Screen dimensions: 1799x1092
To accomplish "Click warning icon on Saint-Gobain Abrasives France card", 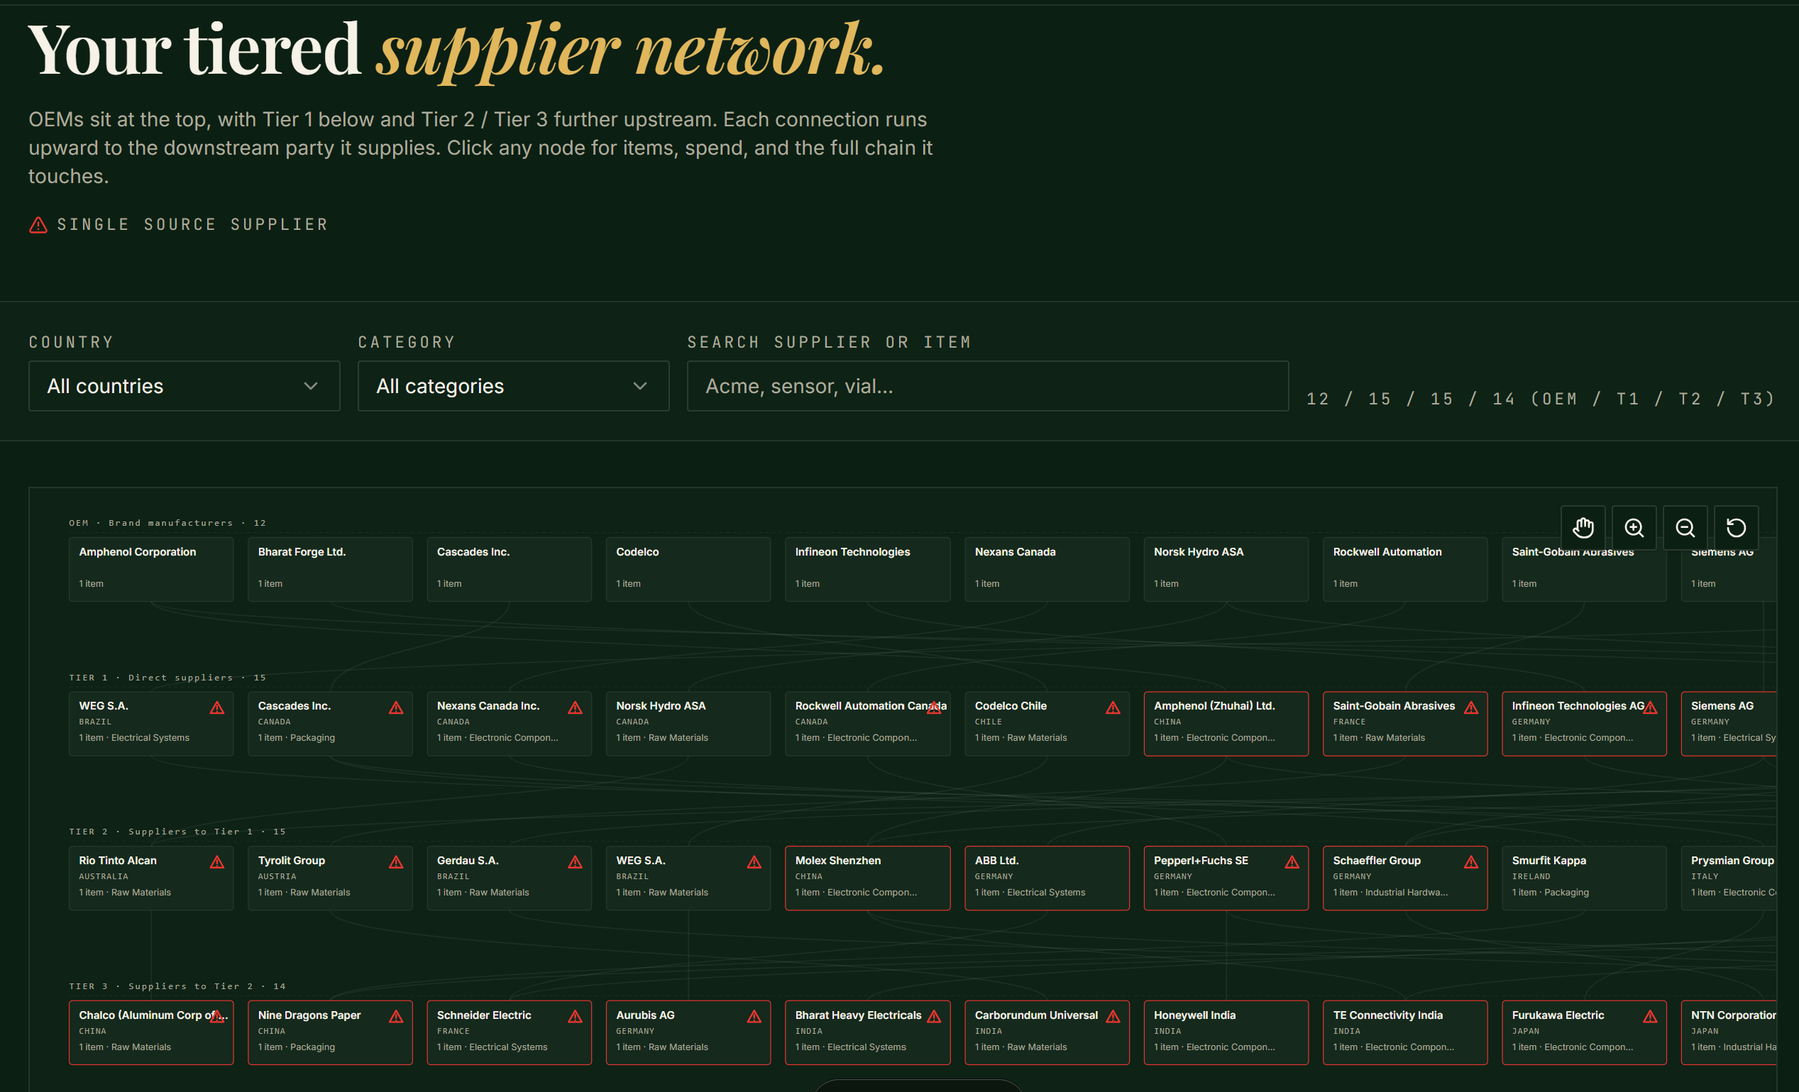I will [x=1471, y=707].
